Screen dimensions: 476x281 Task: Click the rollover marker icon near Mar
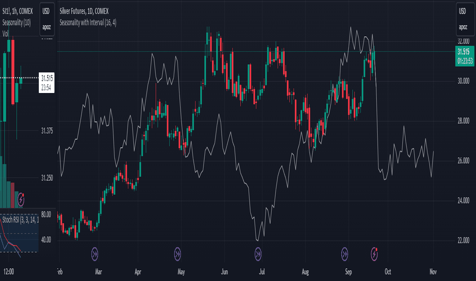[94, 254]
